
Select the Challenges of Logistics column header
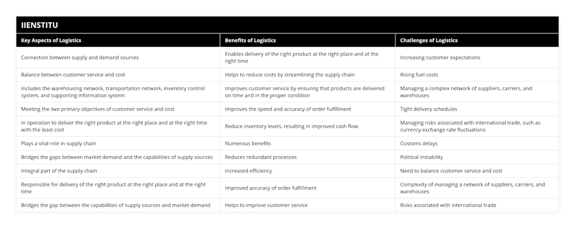[429, 40]
